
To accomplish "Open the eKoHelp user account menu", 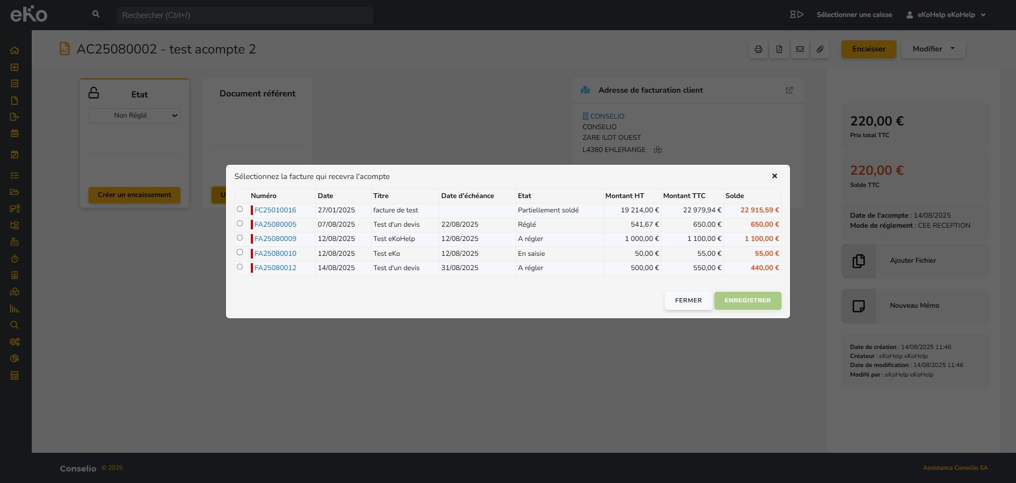I will point(946,15).
